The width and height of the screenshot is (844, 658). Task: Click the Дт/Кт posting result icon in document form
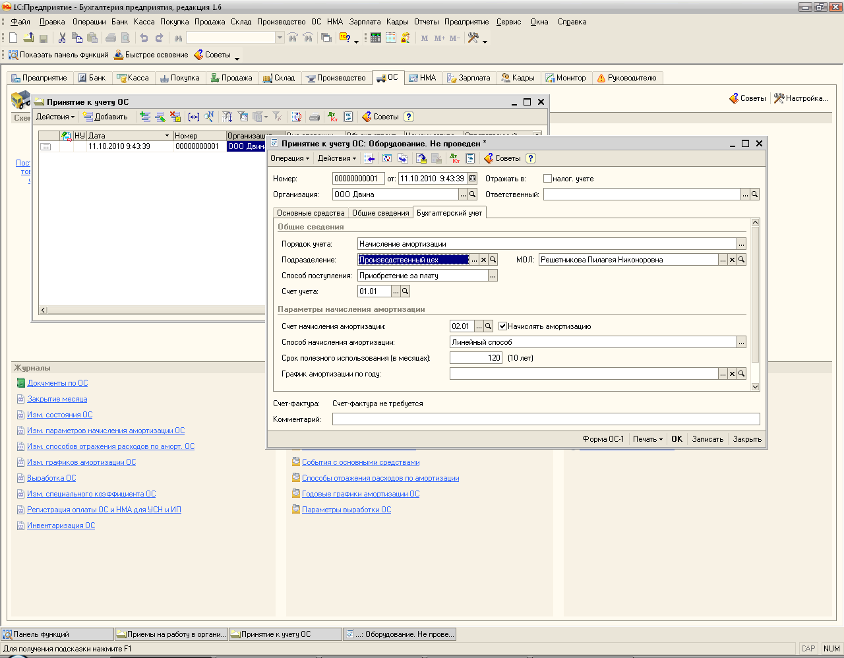[x=455, y=158]
